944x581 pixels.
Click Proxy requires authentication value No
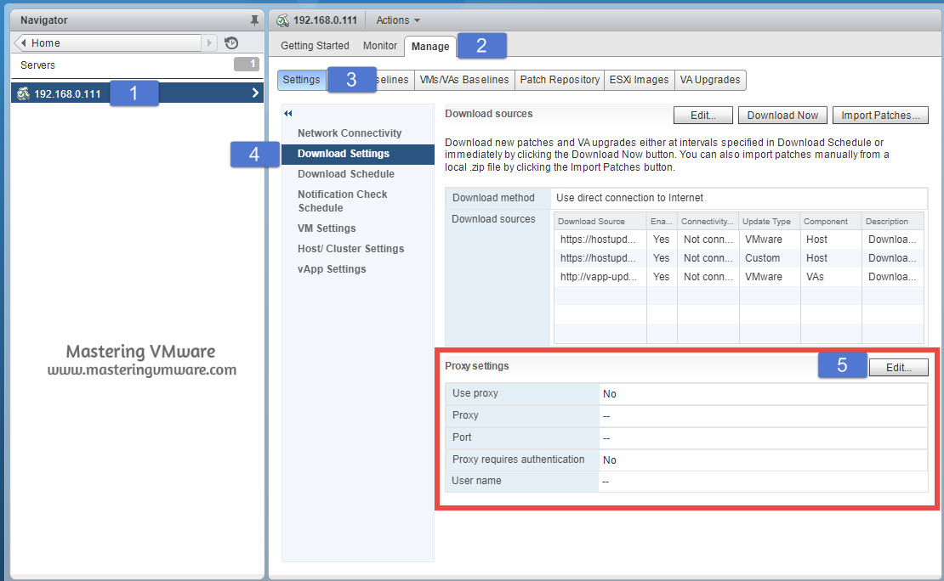[609, 460]
